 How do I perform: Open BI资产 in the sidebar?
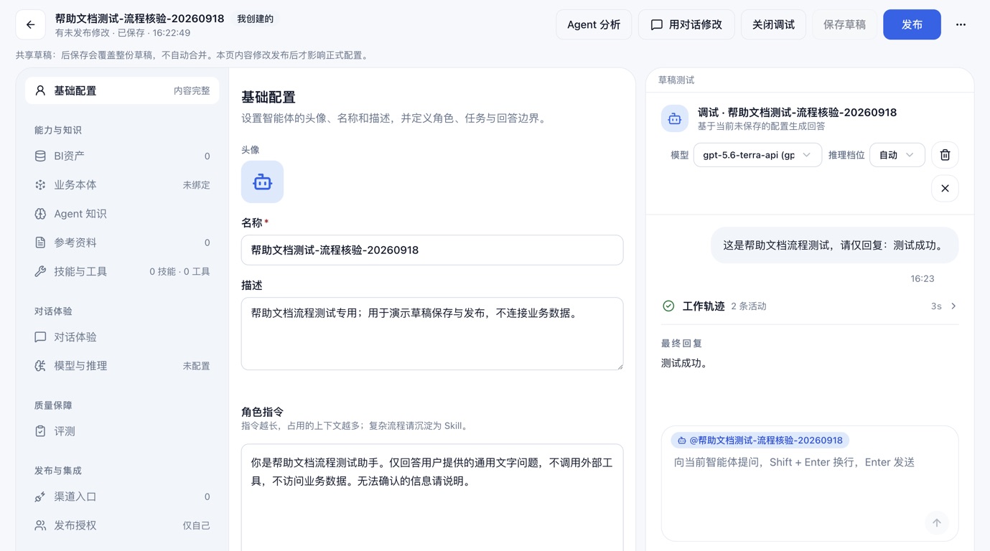pos(122,156)
